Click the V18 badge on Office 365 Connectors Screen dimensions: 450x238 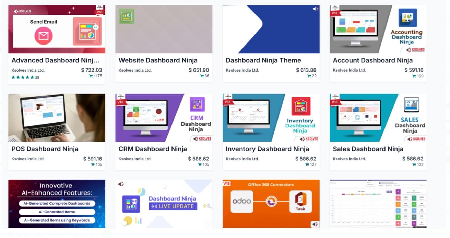(x=227, y=184)
